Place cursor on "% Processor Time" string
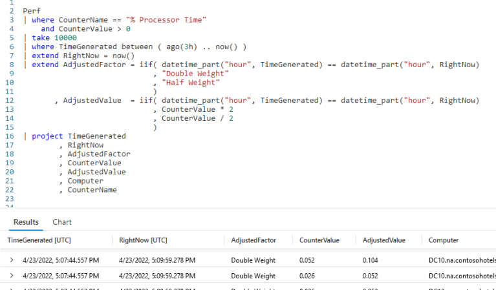 tap(166, 20)
